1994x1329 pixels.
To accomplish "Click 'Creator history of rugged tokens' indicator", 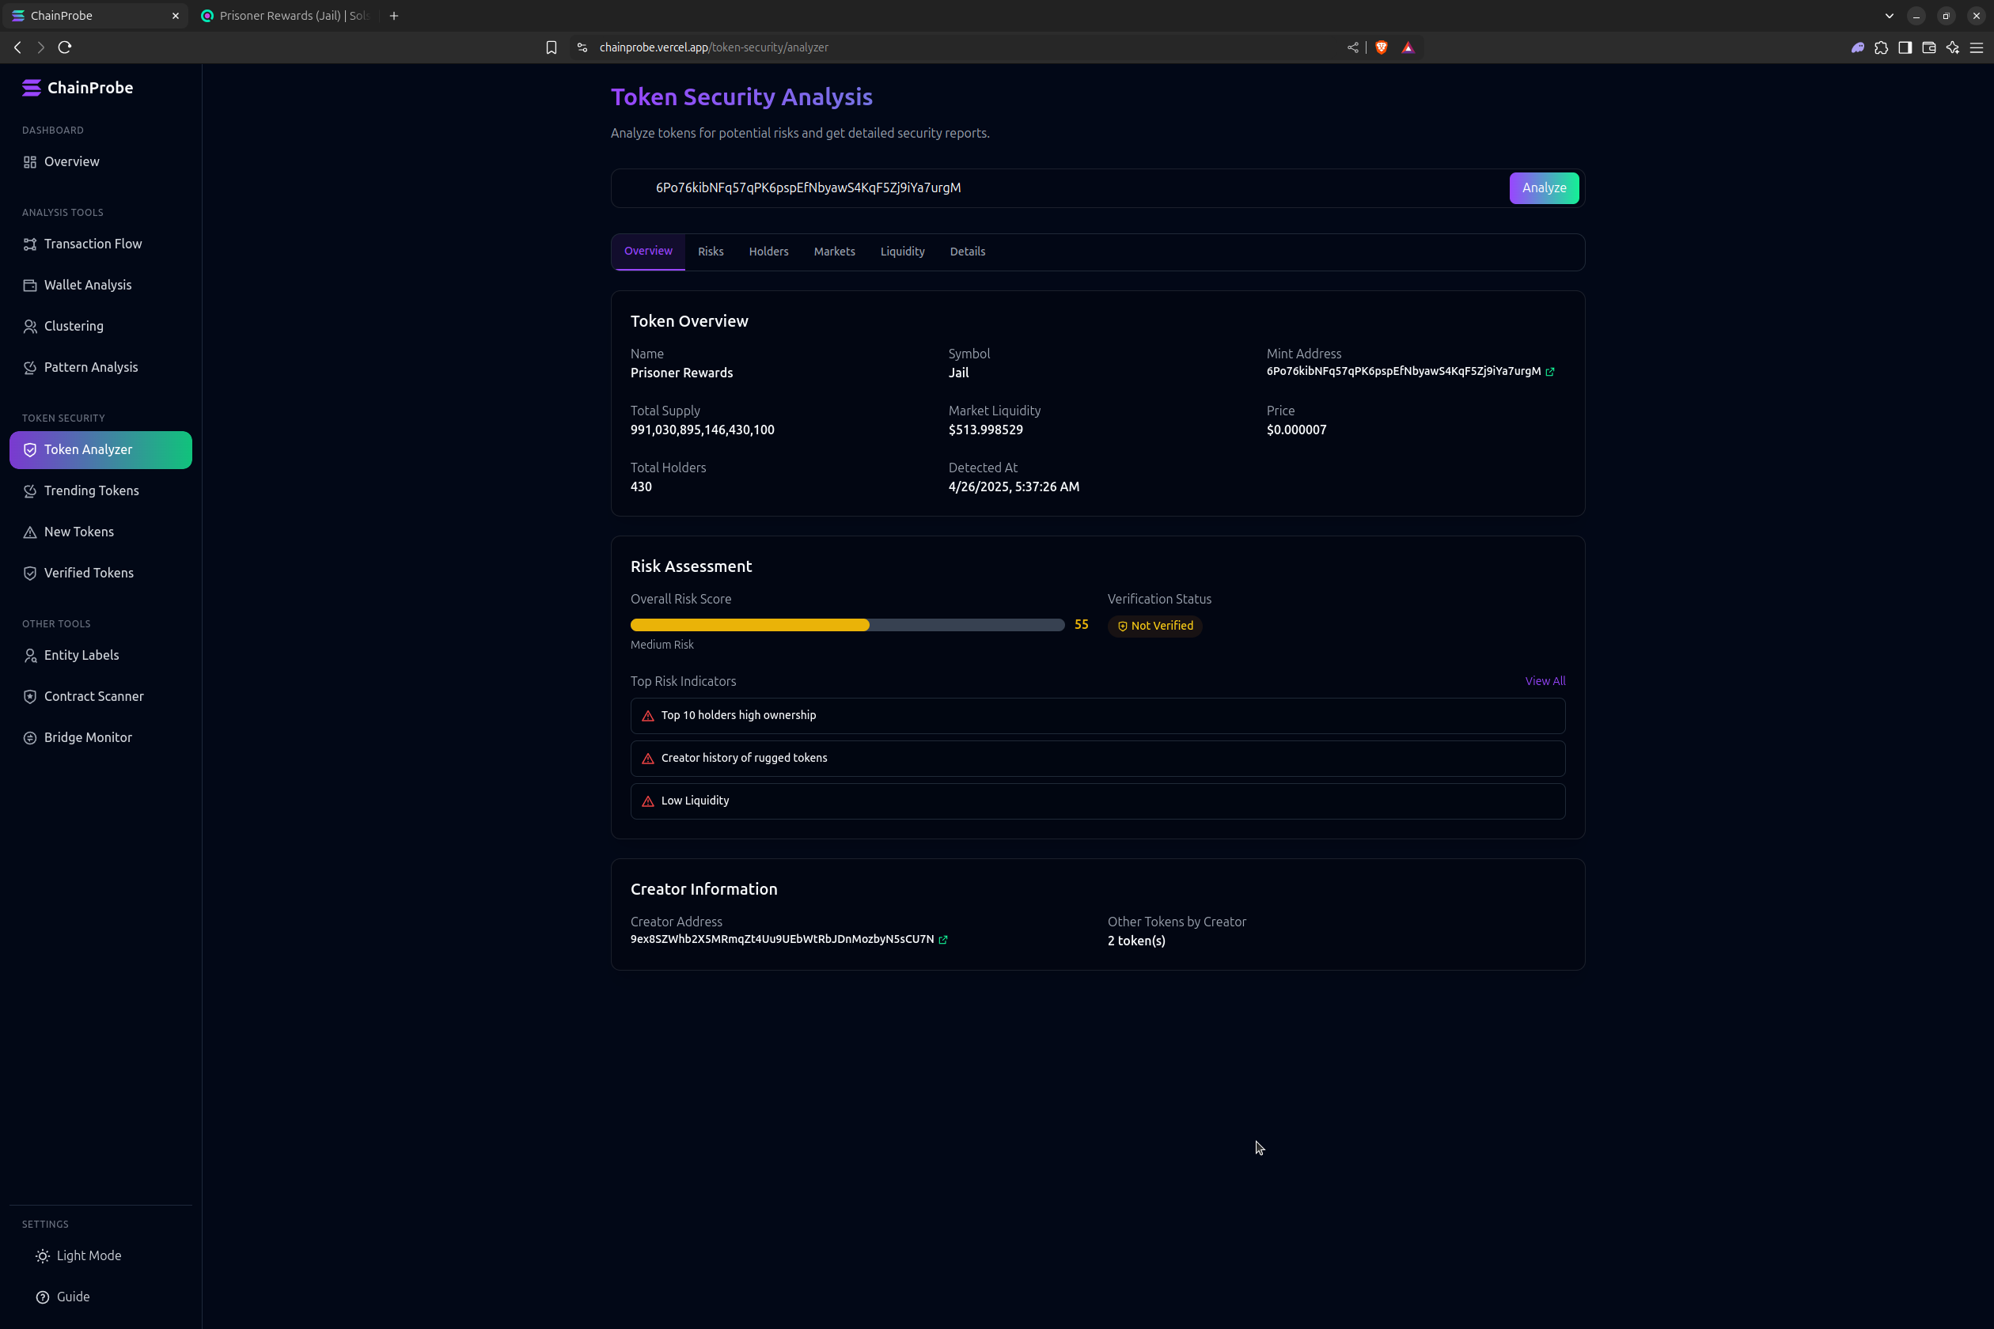I will tap(1097, 759).
